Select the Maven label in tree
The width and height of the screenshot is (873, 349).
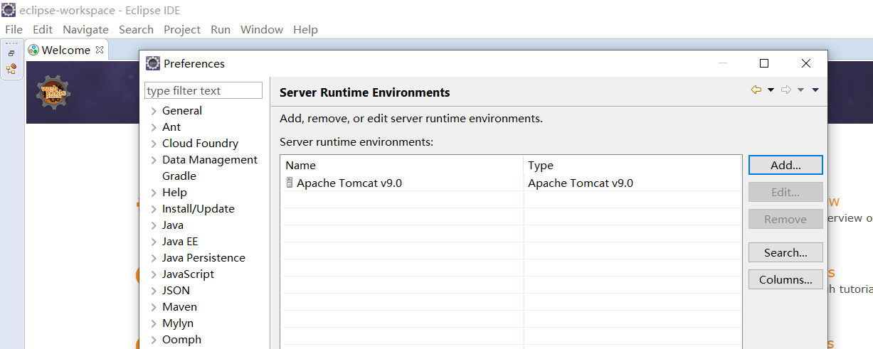[179, 307]
